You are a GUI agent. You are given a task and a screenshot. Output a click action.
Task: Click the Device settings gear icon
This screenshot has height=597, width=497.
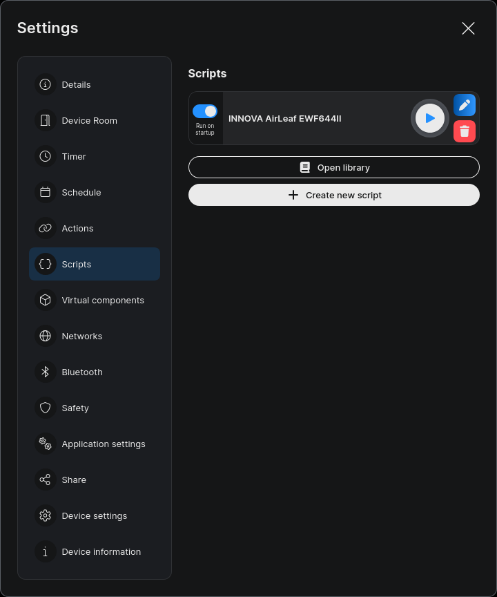[46, 515]
